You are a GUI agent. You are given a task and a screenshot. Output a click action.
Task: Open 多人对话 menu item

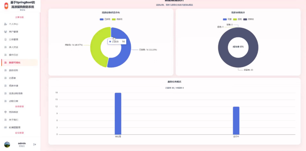point(20,47)
